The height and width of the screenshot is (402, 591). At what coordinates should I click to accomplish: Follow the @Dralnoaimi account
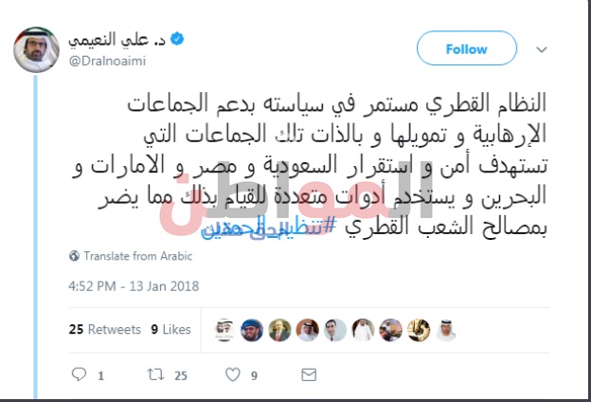(x=467, y=48)
